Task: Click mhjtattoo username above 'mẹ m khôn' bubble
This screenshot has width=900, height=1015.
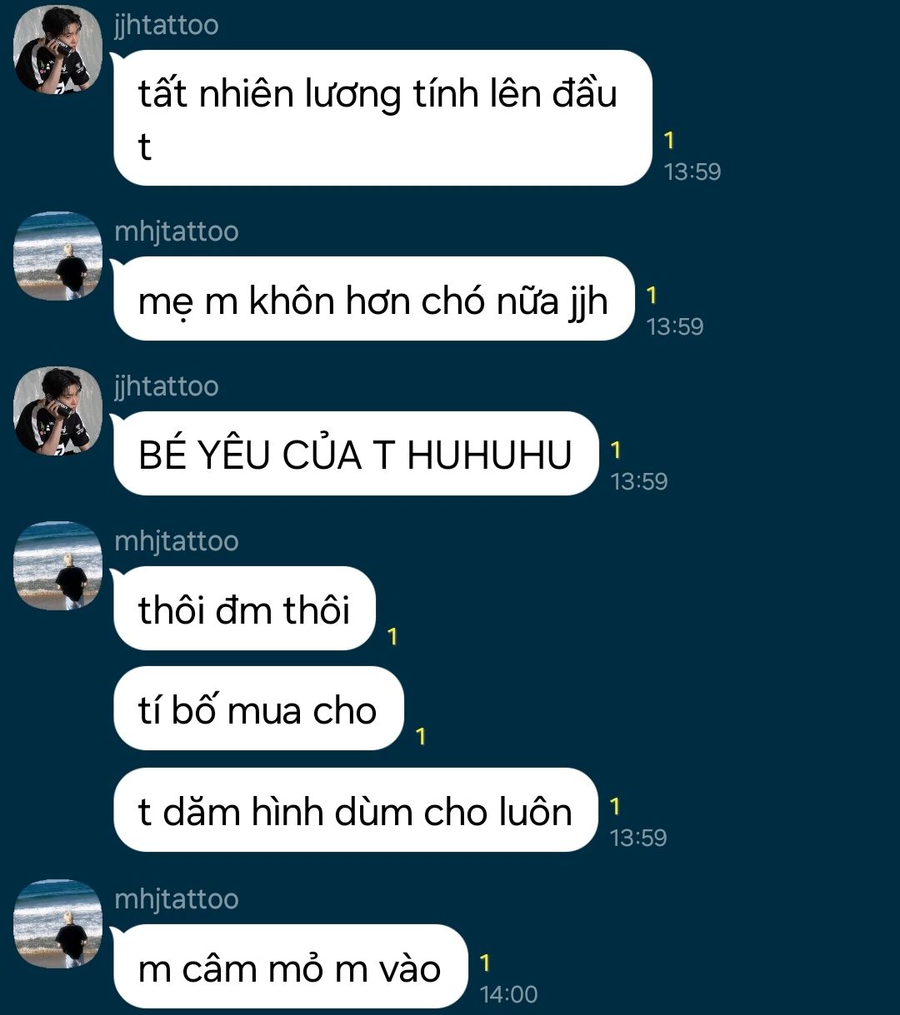Action: (x=177, y=231)
